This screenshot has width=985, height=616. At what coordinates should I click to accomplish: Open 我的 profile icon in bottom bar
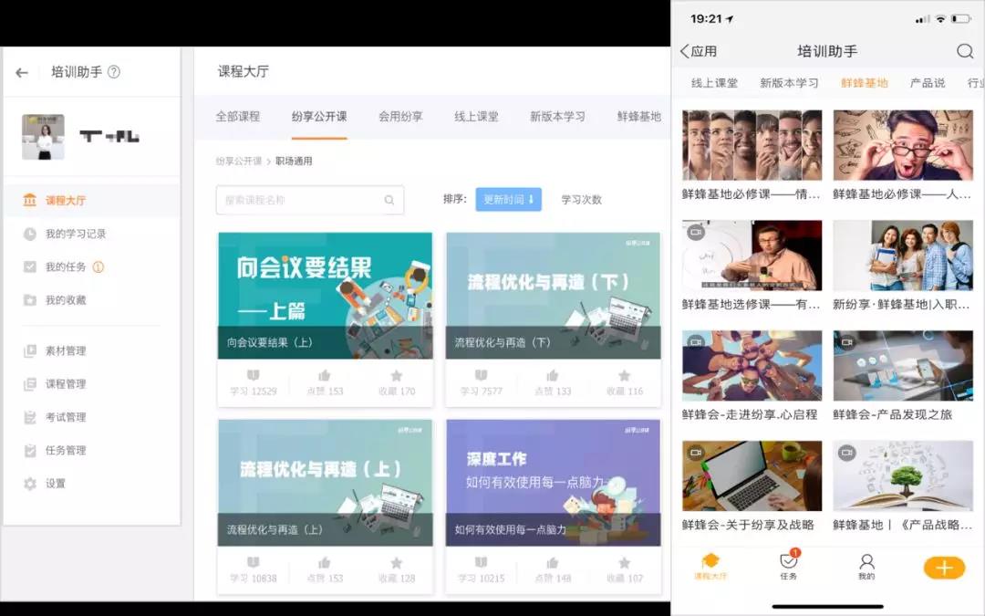click(x=866, y=562)
